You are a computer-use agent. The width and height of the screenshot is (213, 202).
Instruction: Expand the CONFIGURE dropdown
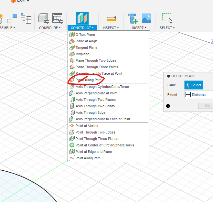click(x=50, y=28)
